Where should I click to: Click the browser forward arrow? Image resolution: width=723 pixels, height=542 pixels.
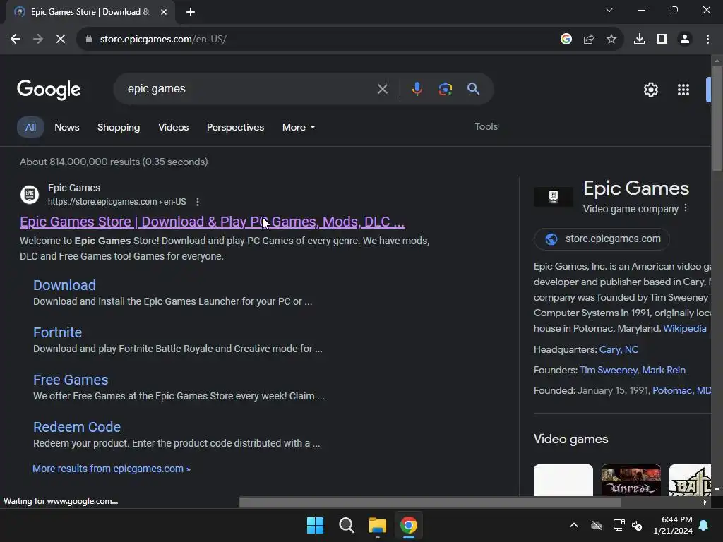click(x=38, y=40)
